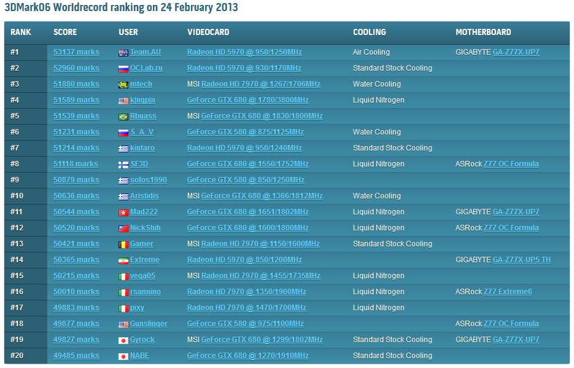Open GeForce GTX 680 @ 1780/3800MHz link

tap(248, 100)
